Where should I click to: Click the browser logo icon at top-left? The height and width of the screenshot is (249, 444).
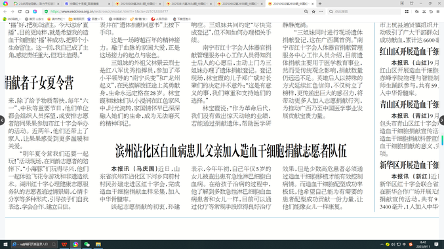click(x=5, y=4)
